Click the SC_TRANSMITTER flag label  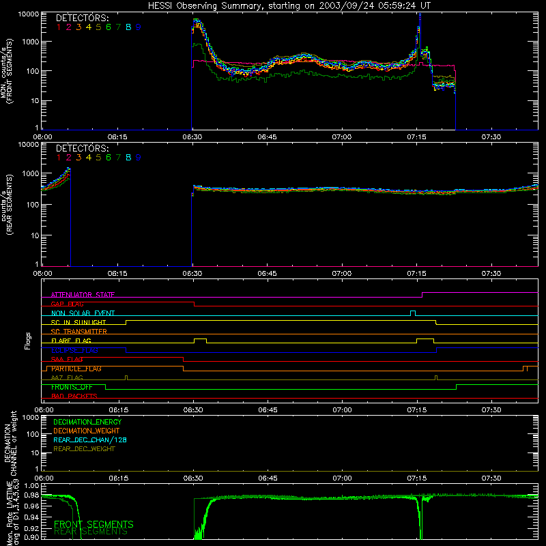(x=79, y=332)
